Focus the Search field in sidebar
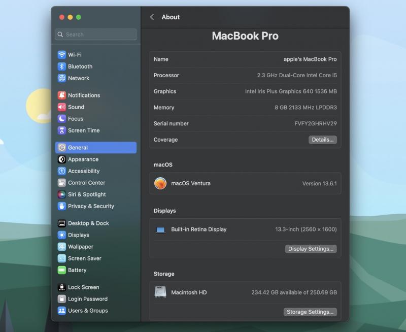The width and height of the screenshot is (406, 332). (96, 35)
